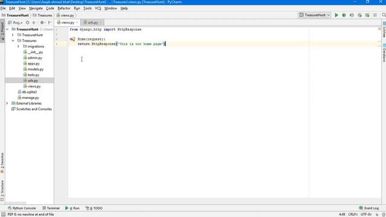Click scroll-from-source target icon in Project panel

click(x=28, y=22)
